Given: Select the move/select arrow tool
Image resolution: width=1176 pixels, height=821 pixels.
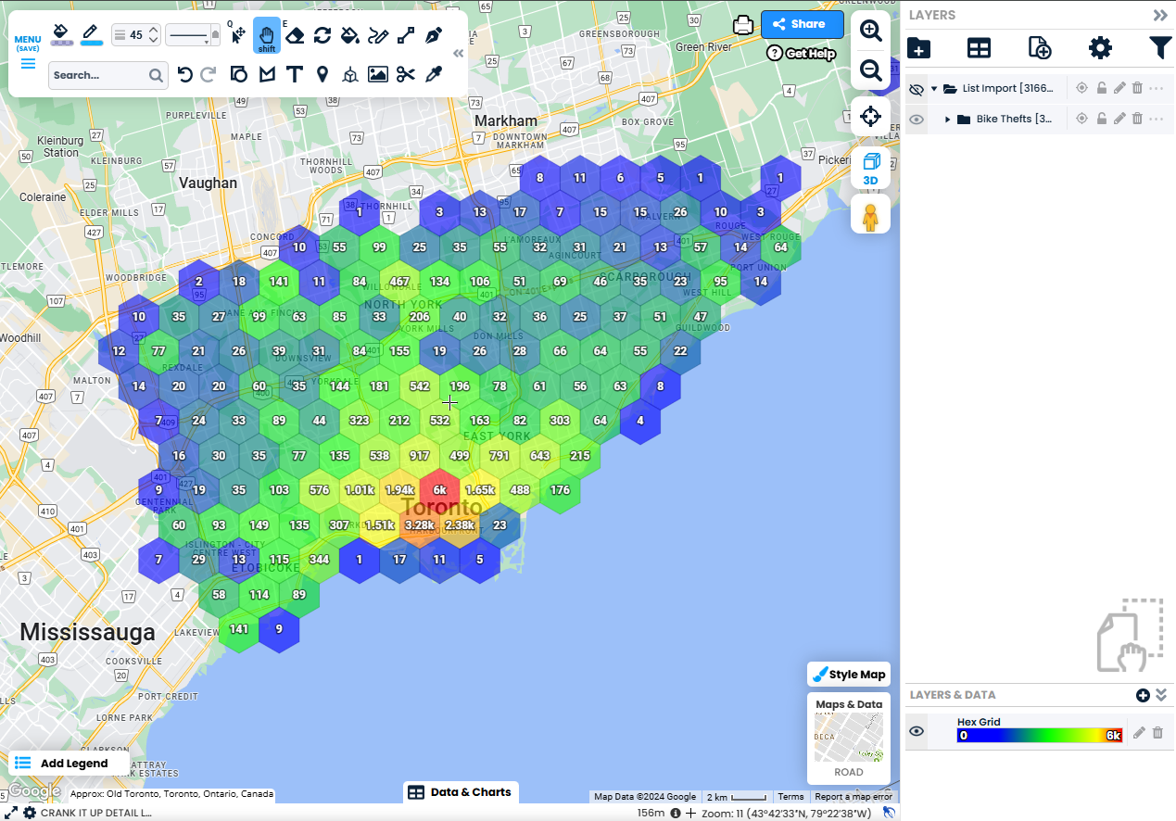Looking at the screenshot, I should pos(238,35).
